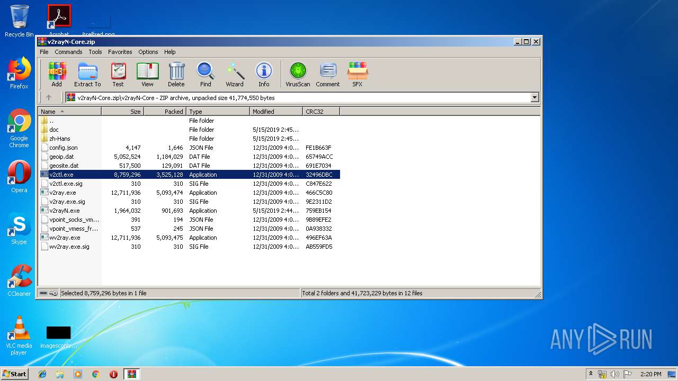Click the Start button
The width and height of the screenshot is (678, 381).
[15, 374]
